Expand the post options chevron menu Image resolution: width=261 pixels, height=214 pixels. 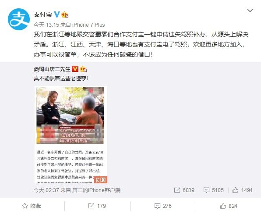pos(250,11)
